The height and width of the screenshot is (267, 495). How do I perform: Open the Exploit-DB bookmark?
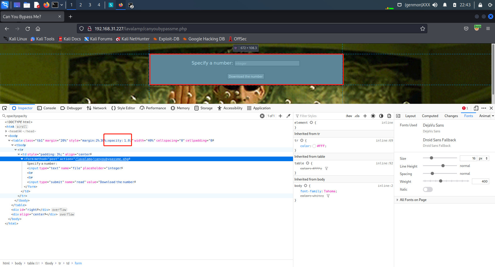166,39
